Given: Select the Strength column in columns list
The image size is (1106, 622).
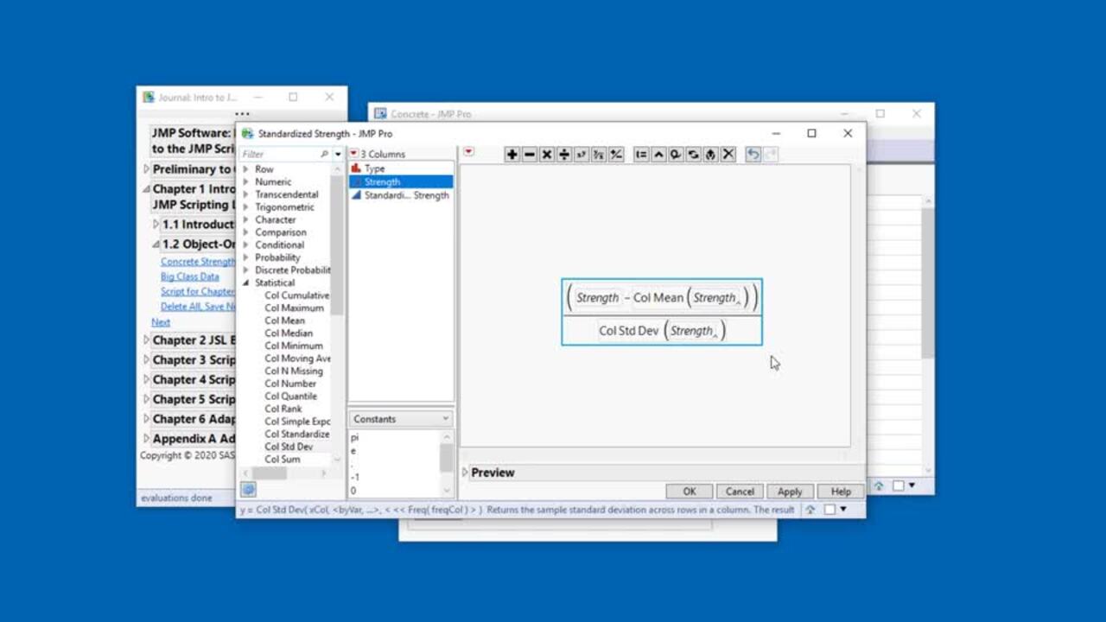Looking at the screenshot, I should click(401, 181).
